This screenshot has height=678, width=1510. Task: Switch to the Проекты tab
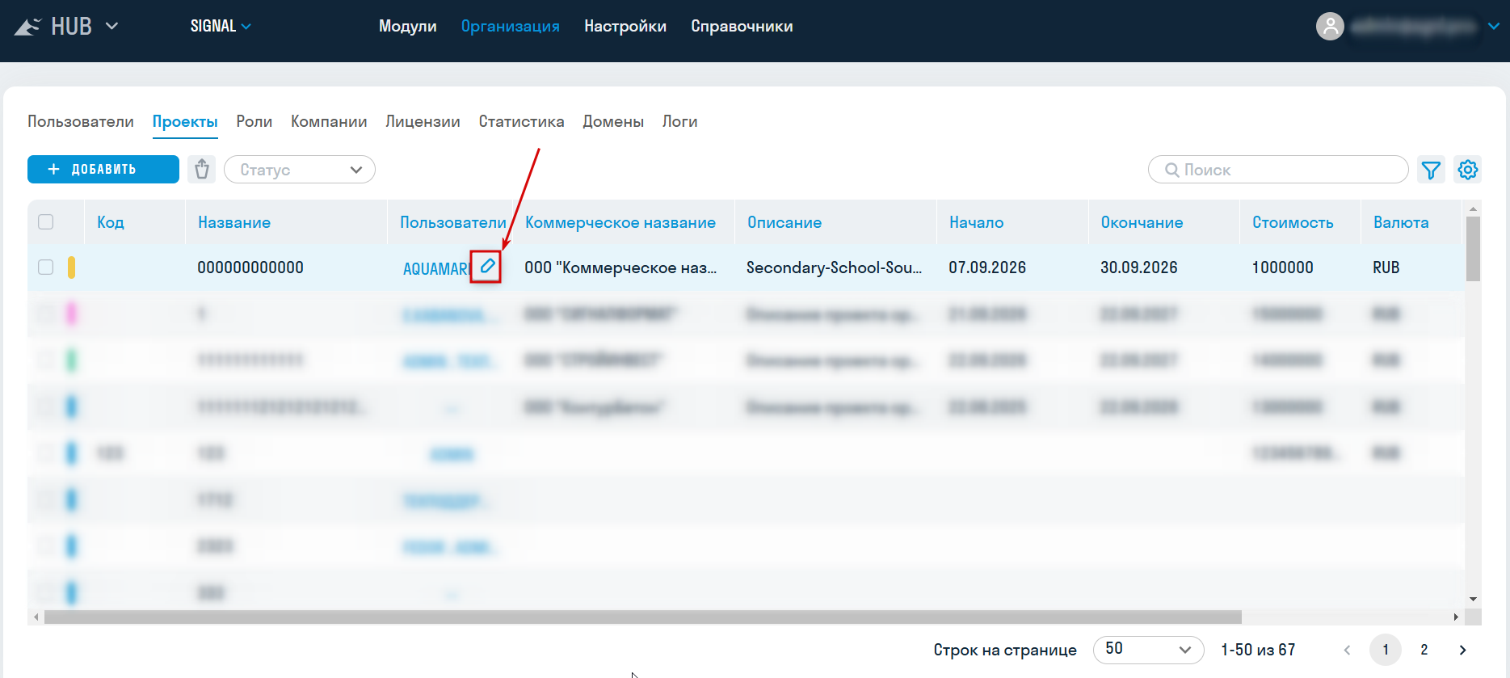tap(185, 121)
